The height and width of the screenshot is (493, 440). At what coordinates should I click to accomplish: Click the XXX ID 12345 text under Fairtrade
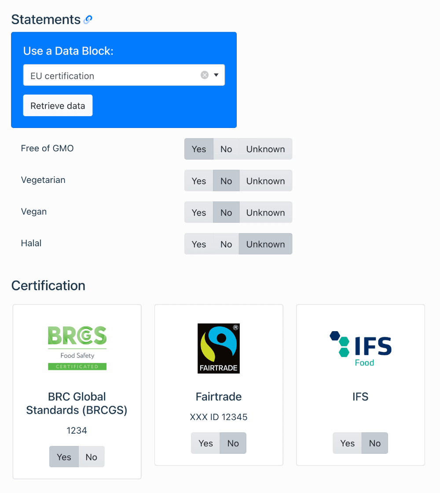(219, 417)
